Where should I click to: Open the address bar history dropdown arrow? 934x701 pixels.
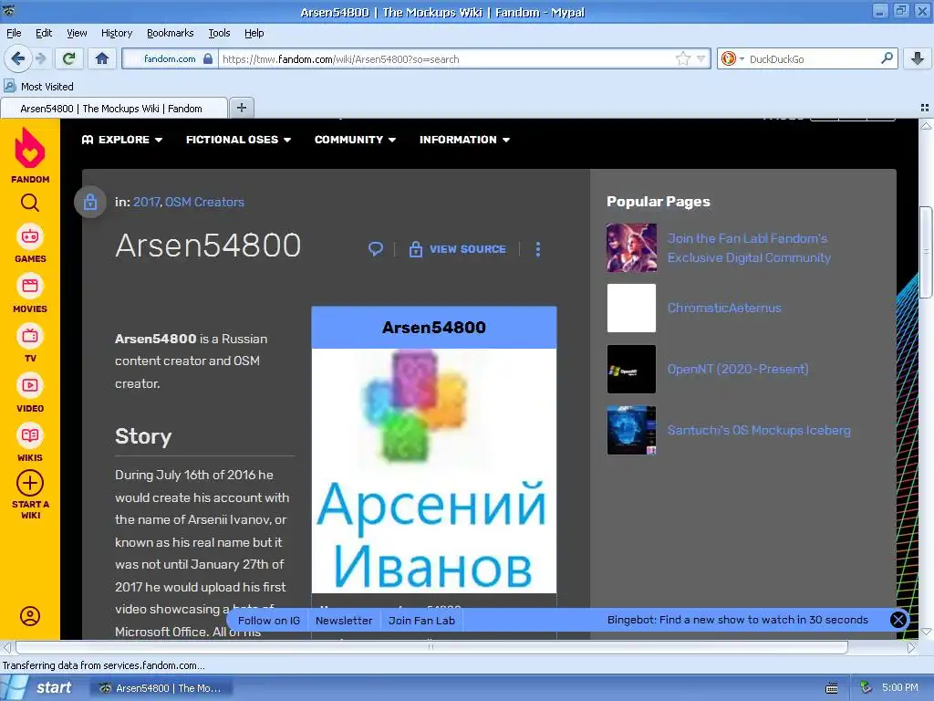click(701, 58)
